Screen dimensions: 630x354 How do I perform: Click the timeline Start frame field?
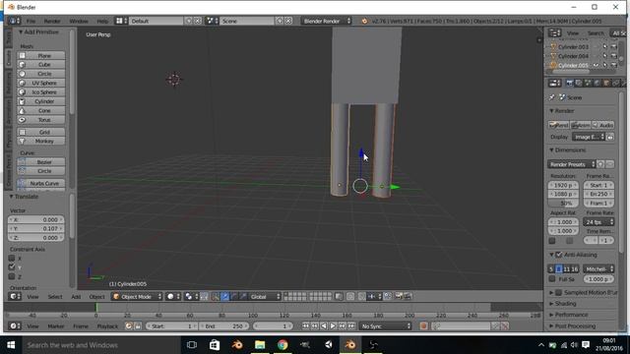[x=171, y=326]
